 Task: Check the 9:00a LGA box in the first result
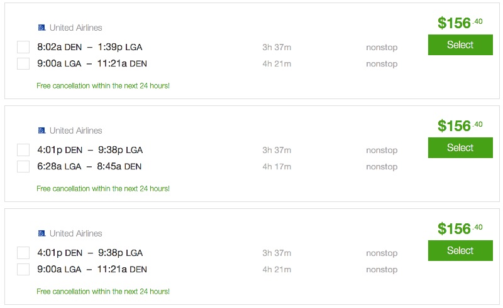[23, 63]
